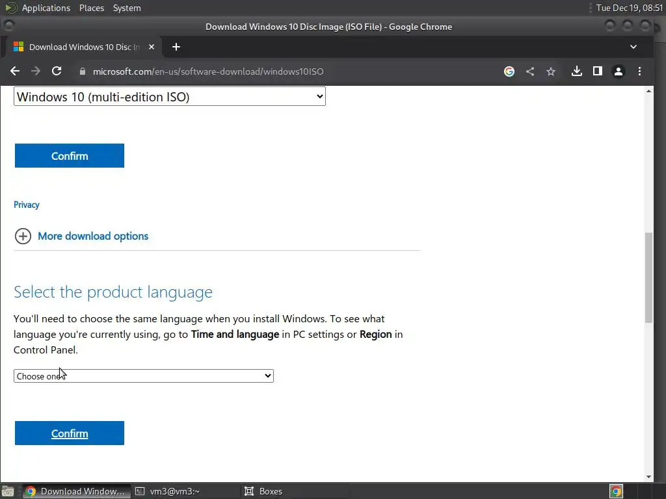
Task: Click the Chrome icon in the tray
Action: pos(616,491)
